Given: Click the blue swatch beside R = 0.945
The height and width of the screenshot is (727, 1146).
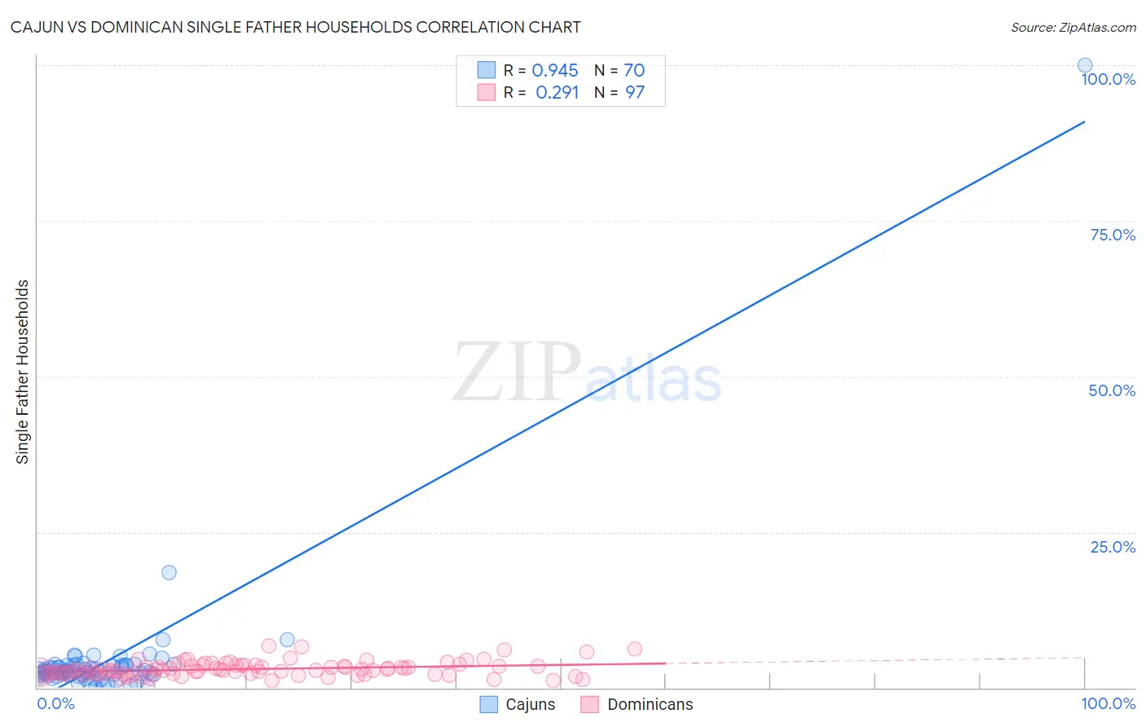Looking at the screenshot, I should 486,70.
